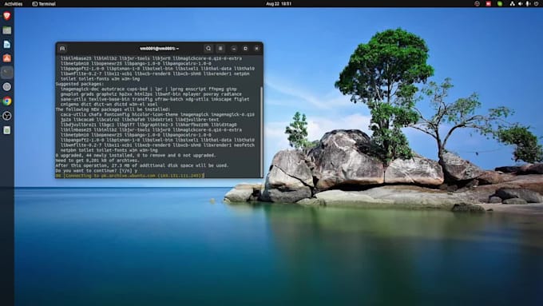Click the red recording indicator in top bar

488,4
